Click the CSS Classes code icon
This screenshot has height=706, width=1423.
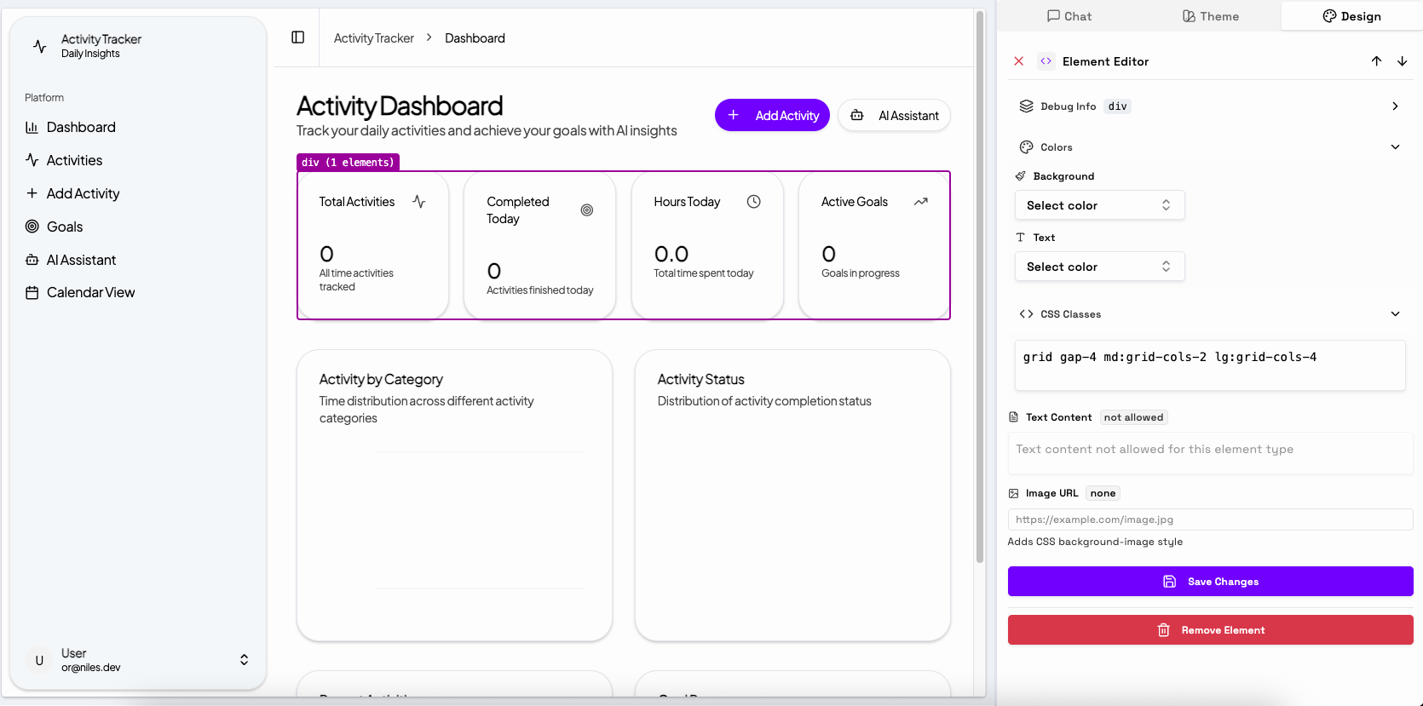point(1026,314)
